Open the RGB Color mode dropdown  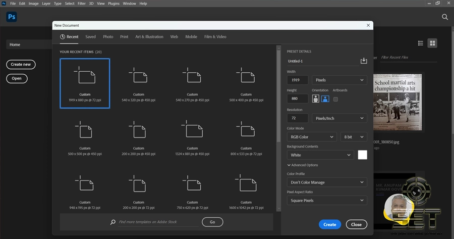point(312,137)
